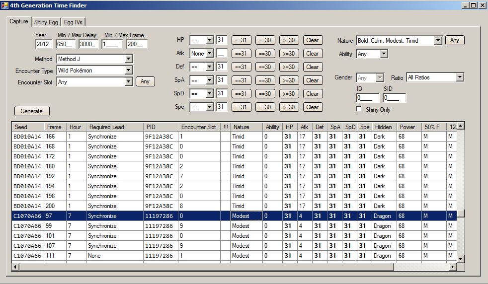Click the Power column header
Screen dimensions: 488x284
click(x=409, y=127)
